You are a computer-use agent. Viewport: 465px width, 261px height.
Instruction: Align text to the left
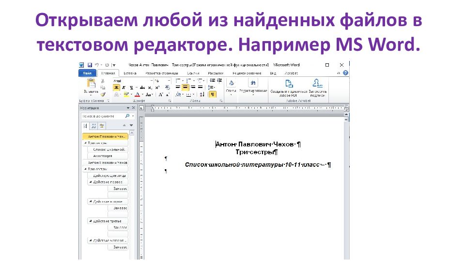(178, 87)
